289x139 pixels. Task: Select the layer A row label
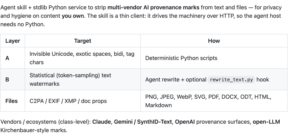[x=7, y=58]
